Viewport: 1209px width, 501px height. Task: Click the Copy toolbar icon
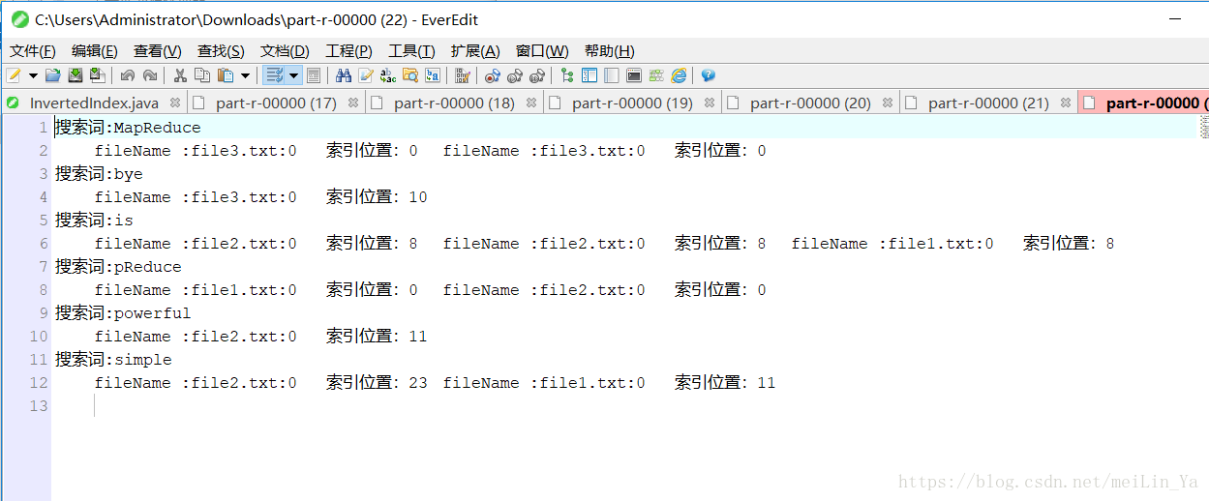(202, 75)
